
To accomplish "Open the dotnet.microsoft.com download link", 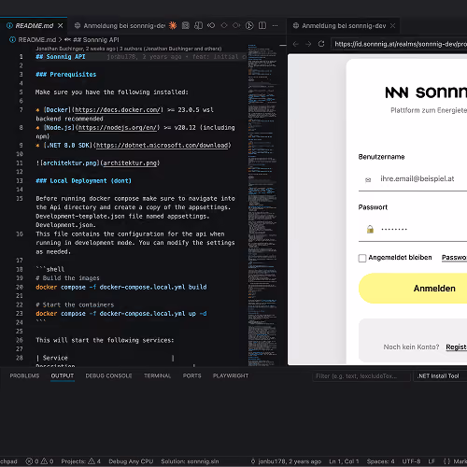I will [162, 146].
